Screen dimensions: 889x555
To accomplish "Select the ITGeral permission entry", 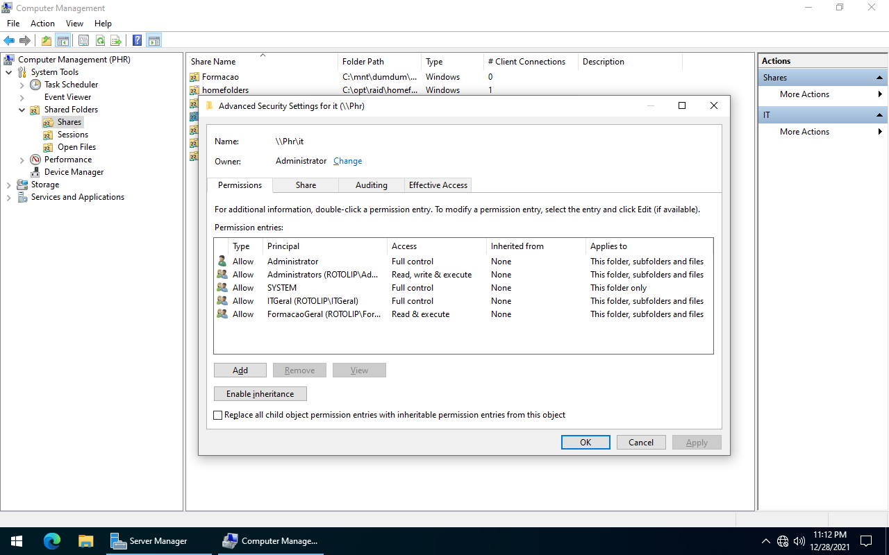I will click(x=313, y=301).
